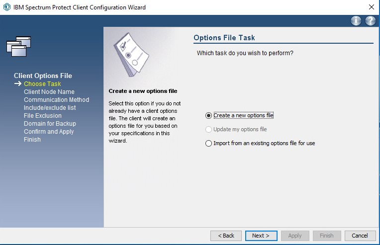Choose Import from an existing options file
380x245 pixels.
point(208,144)
